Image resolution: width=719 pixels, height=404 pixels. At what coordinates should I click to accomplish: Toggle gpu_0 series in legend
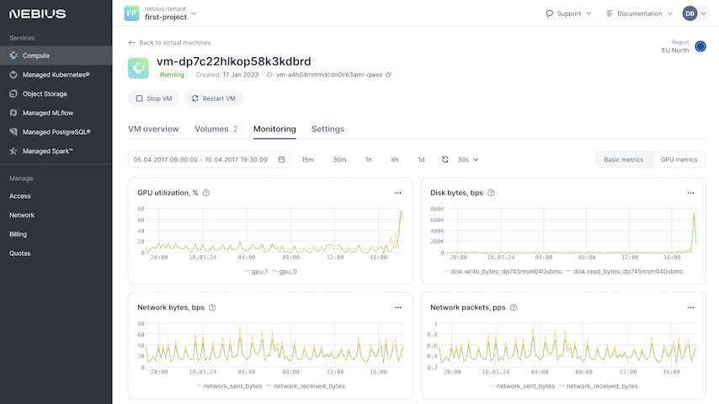point(285,272)
